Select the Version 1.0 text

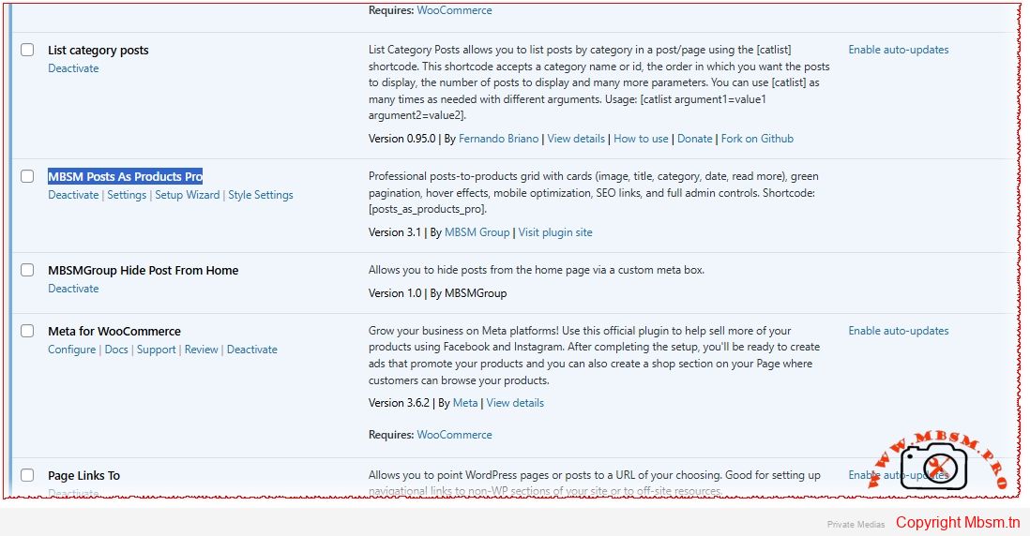click(395, 293)
